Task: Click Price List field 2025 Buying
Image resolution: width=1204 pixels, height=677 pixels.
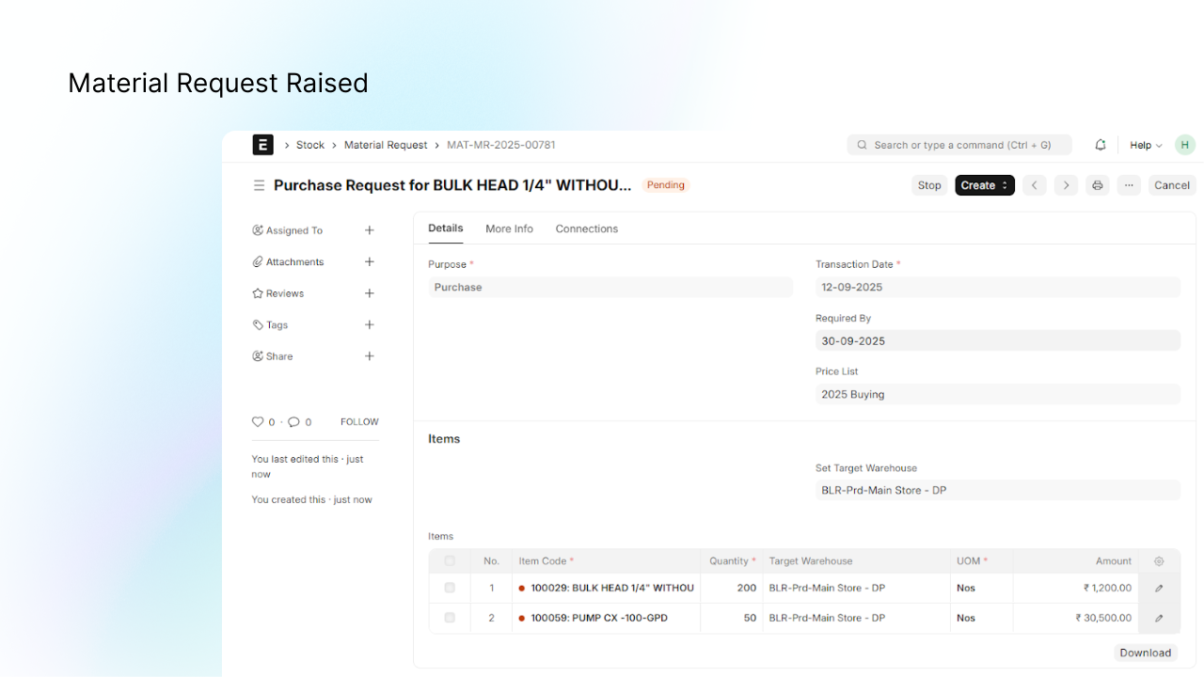Action: [998, 395]
